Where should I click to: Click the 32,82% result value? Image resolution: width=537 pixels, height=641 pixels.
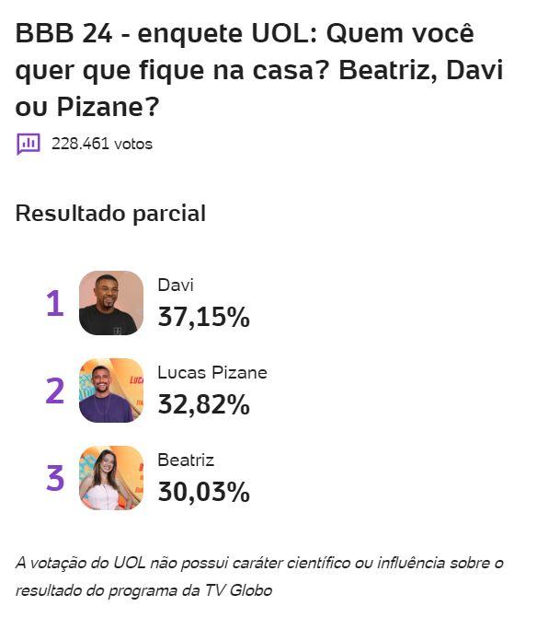pos(203,404)
